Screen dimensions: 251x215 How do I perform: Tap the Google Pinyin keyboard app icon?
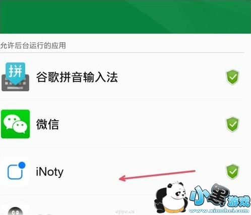[x=15, y=77]
